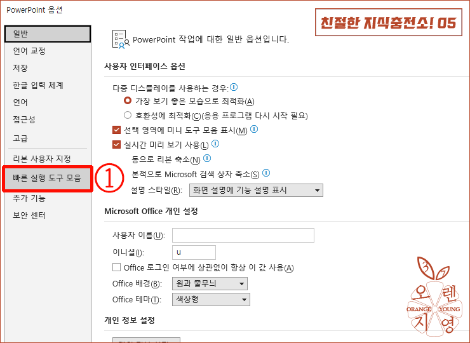Screen dimensions: 470x343
Task: Info icon next to 다중 디스플레이를 사용하는 경우
Action: tap(234, 87)
